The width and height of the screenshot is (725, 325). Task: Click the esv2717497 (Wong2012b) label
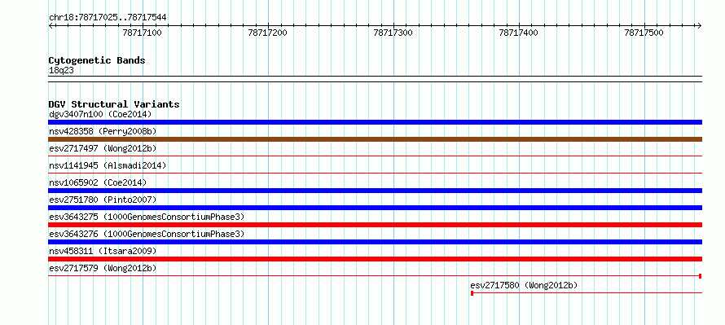coord(103,148)
